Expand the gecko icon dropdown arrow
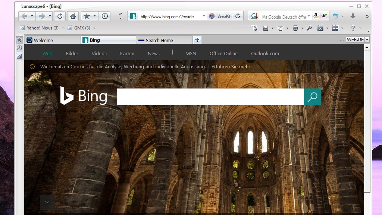This screenshot has height=215, width=382. pyautogui.click(x=342, y=16)
